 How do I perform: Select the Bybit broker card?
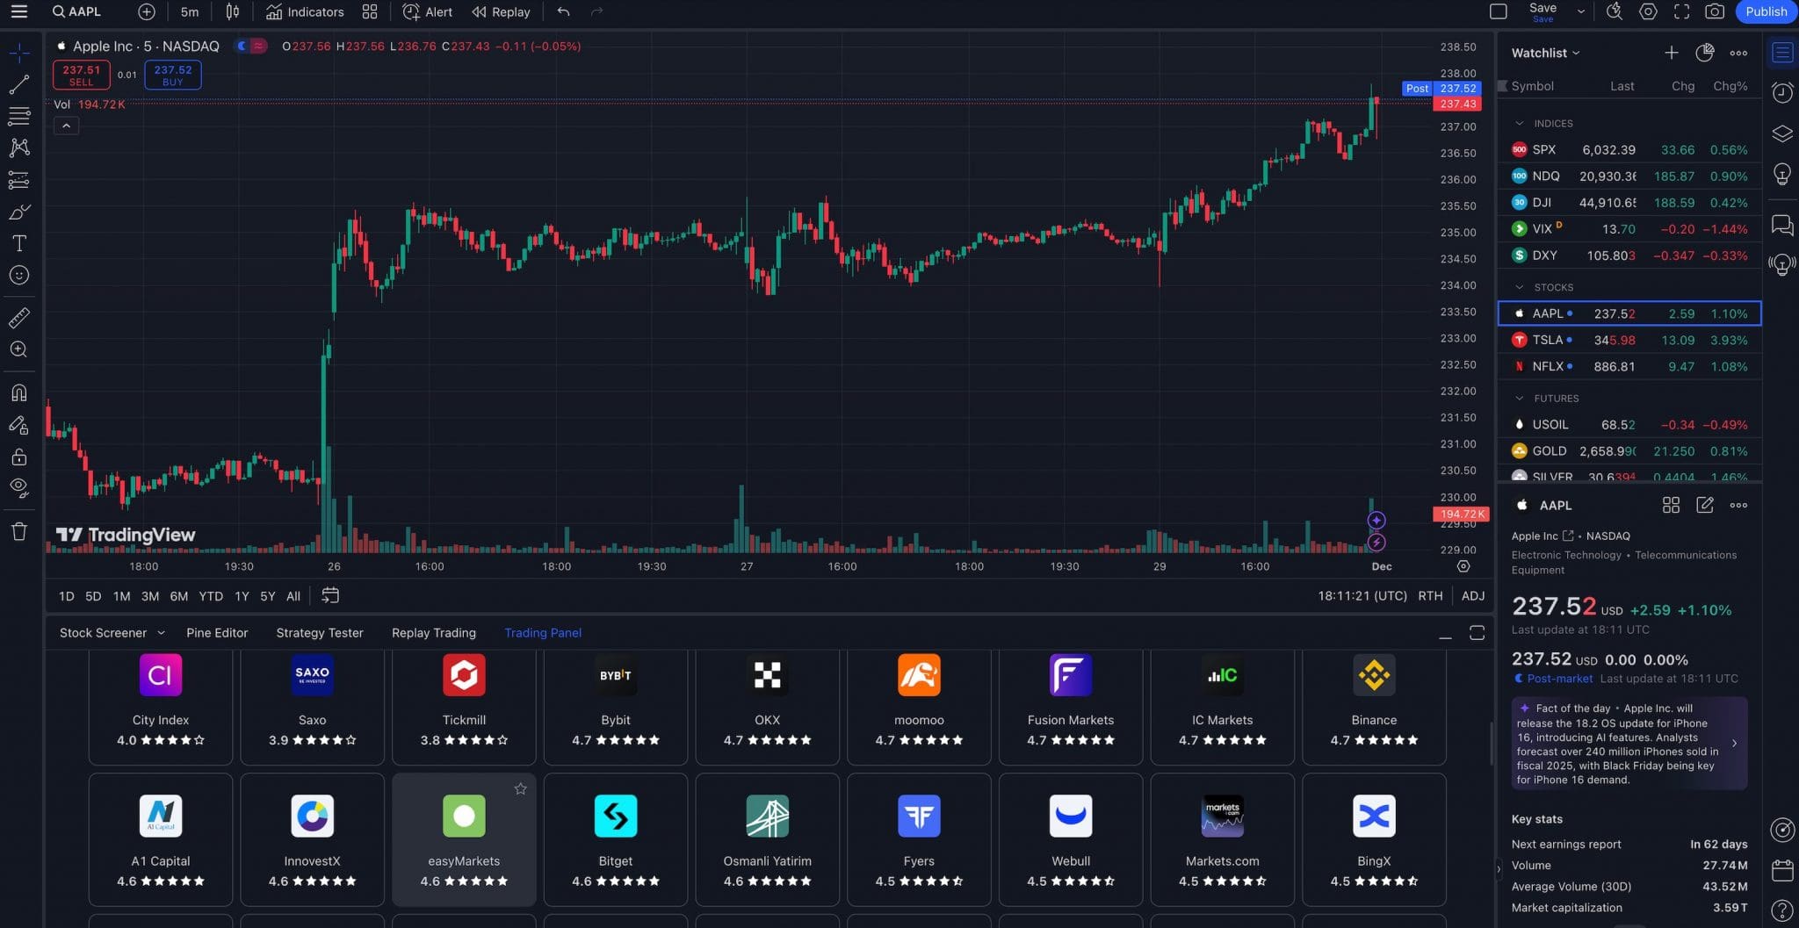click(x=615, y=707)
